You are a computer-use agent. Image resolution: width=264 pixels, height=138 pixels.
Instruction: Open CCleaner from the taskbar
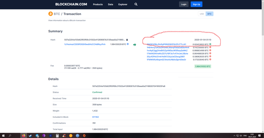click(x=64, y=136)
